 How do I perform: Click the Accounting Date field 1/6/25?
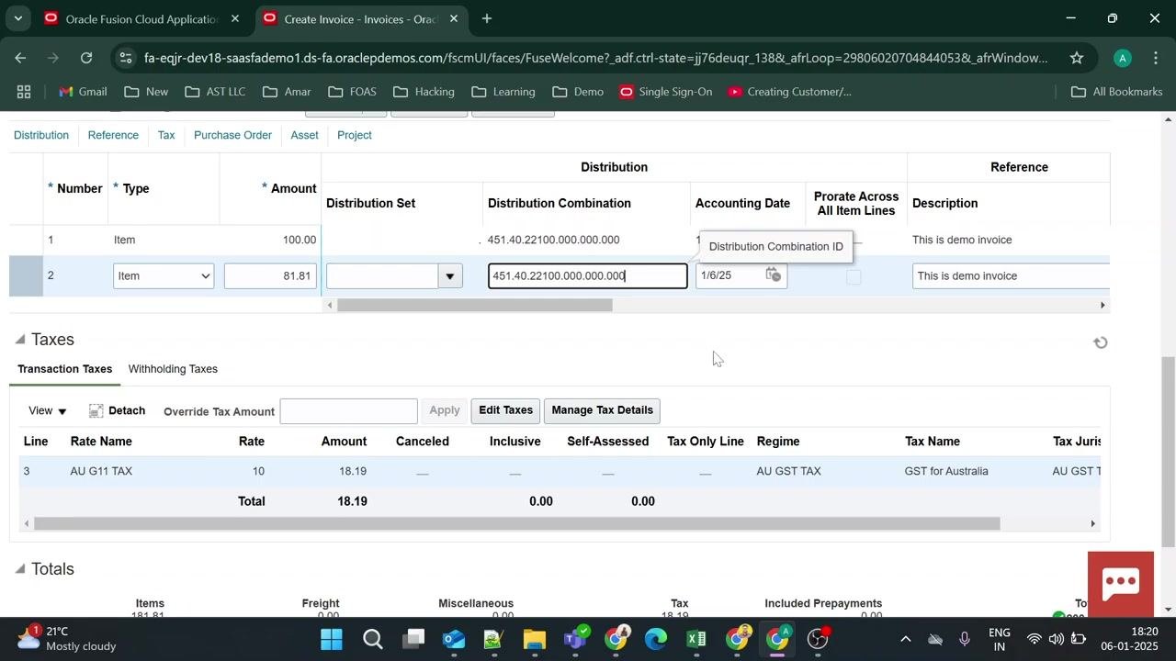point(729,275)
